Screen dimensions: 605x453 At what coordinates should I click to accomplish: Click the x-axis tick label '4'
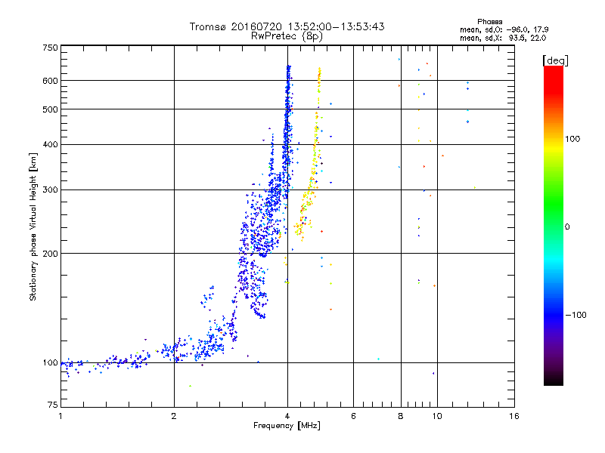287,416
